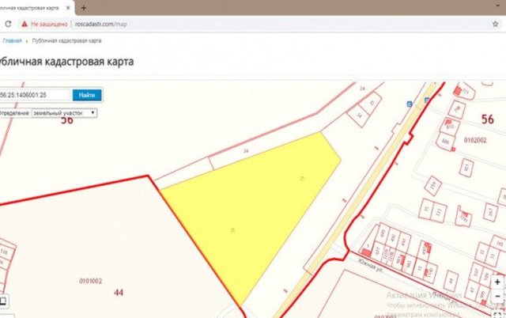Bookmark the page with the star icon
The image size is (506, 318).
[496, 24]
